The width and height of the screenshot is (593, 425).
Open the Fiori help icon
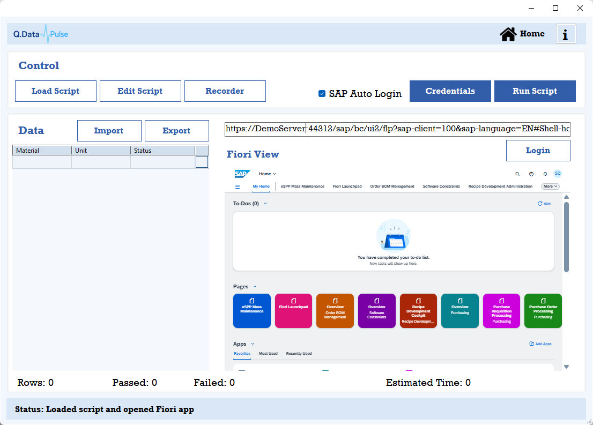pos(531,174)
